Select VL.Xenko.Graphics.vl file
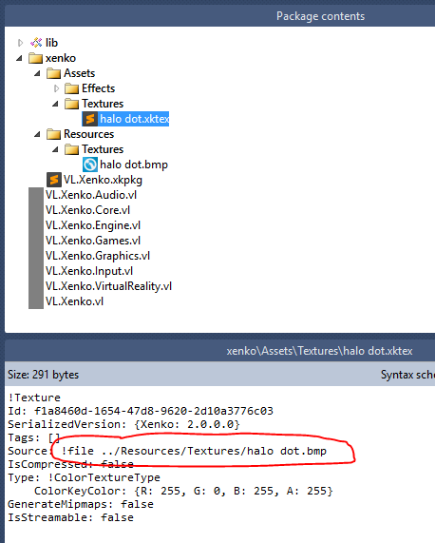 click(98, 256)
